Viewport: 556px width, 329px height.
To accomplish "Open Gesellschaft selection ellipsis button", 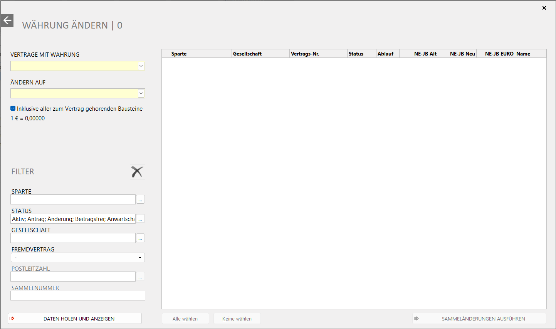I will pos(140,238).
